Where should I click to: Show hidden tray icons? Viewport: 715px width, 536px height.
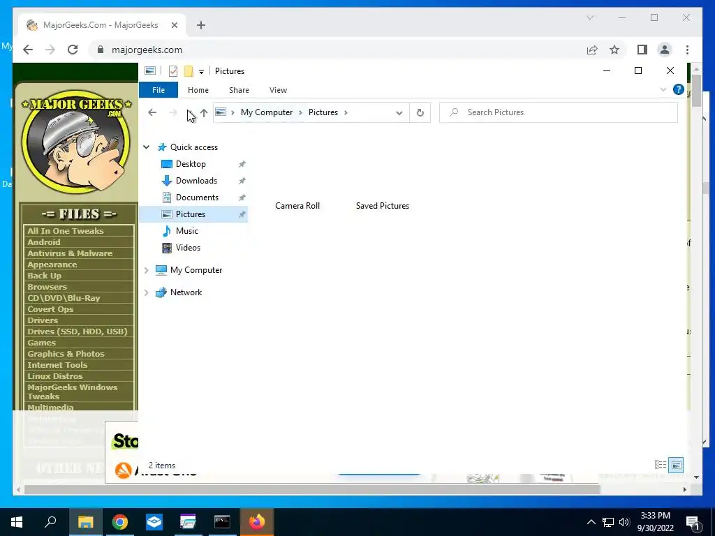coord(591,522)
